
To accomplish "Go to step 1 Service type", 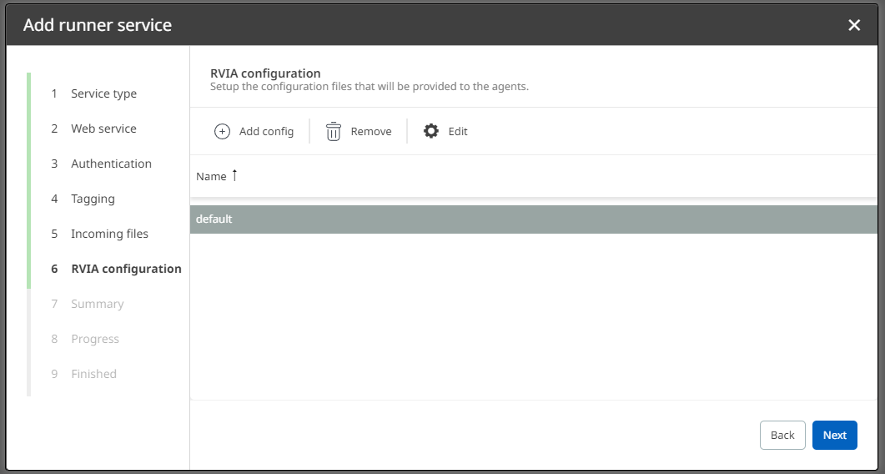I will click(103, 93).
